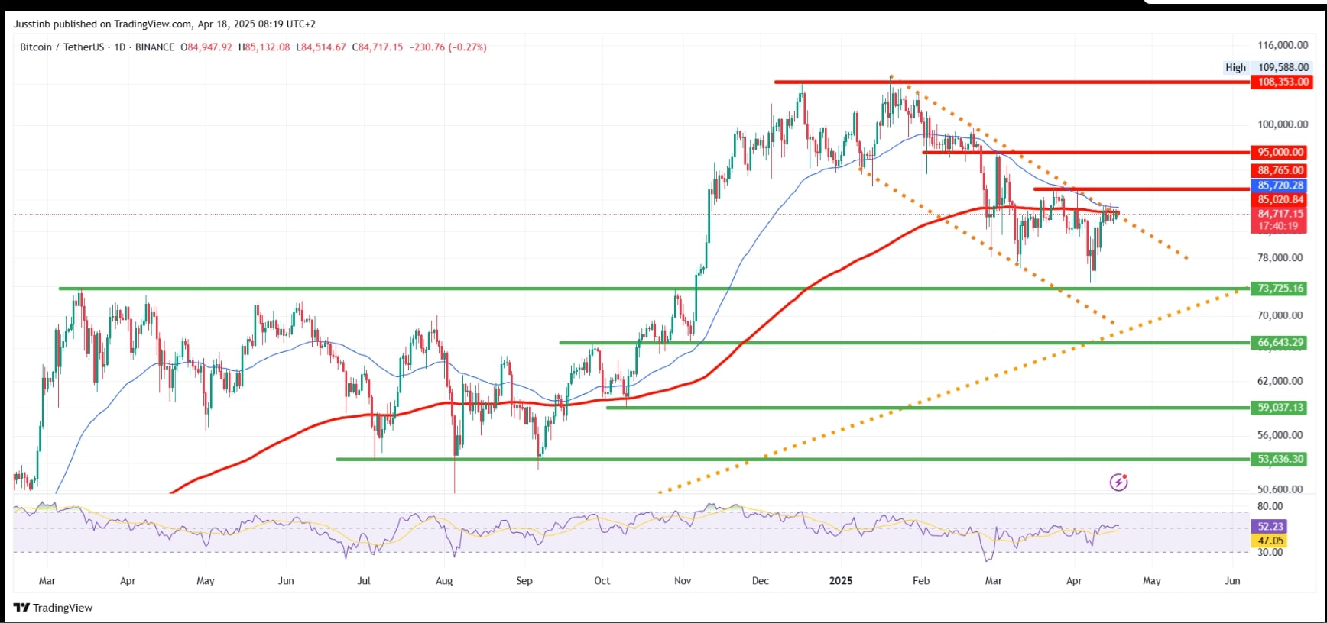Screen dimensions: 1327x623
Task: Click the 50,600.00 price scale label
Action: coord(1280,489)
